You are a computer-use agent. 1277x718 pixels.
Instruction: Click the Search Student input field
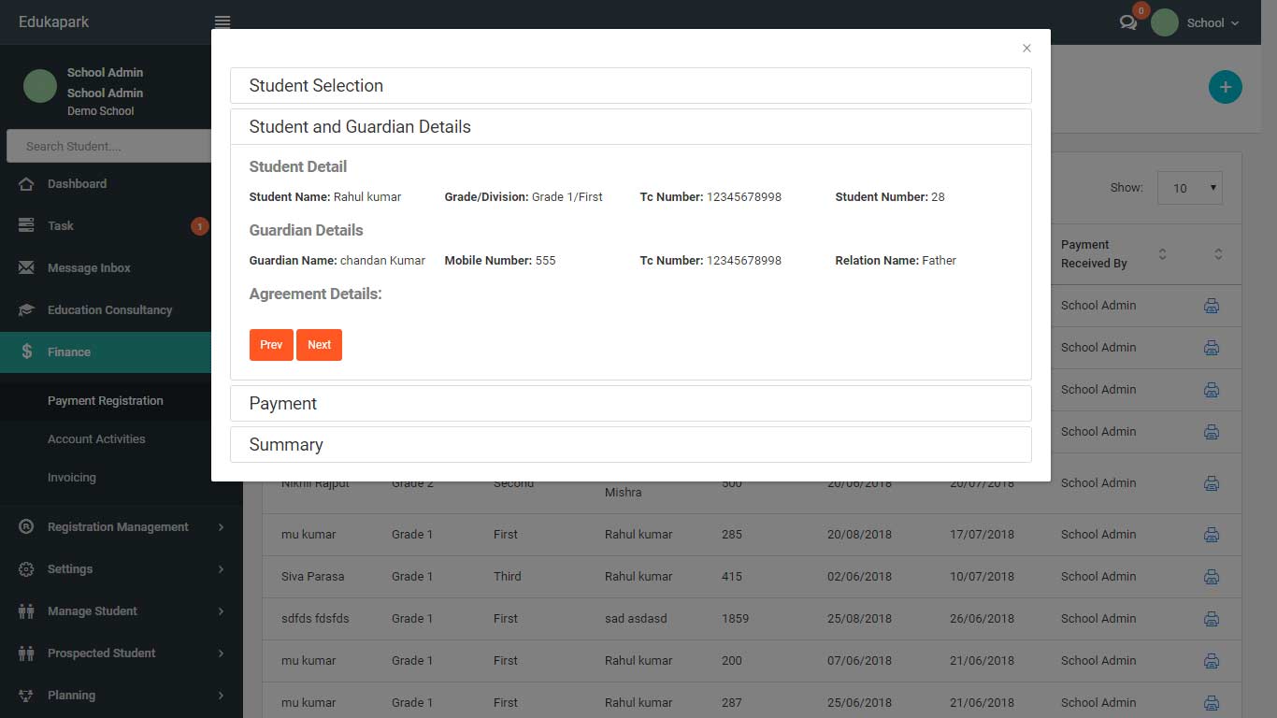click(109, 146)
